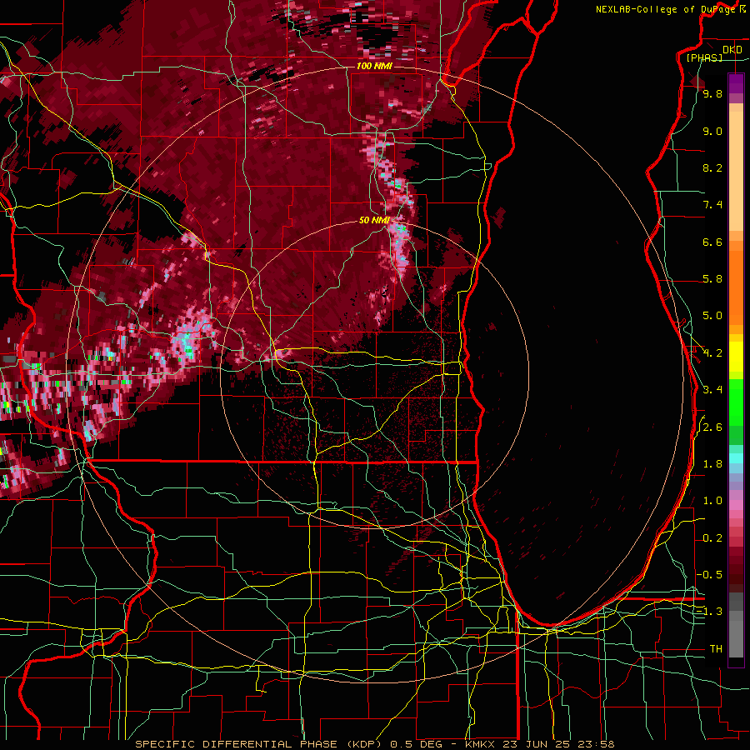Click the 100 NMI range ring label
The image size is (750, 750).
pos(374,66)
